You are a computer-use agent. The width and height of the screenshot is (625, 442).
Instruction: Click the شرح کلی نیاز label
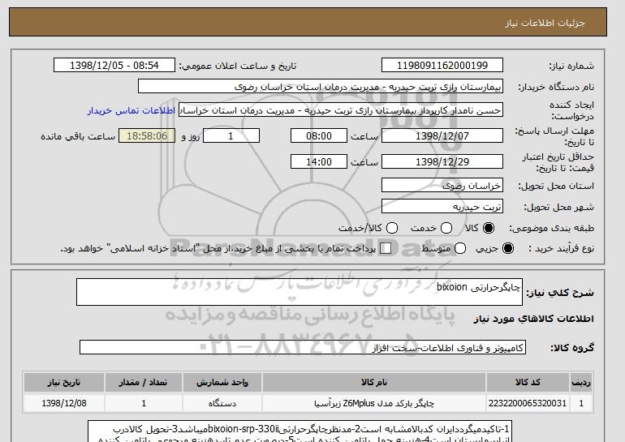click(x=560, y=293)
